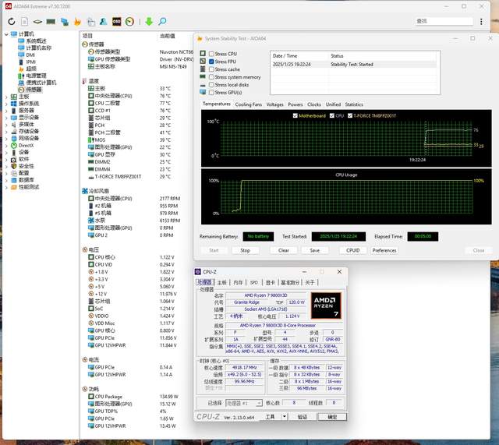The height and width of the screenshot is (445, 499).
Task: Select 性能测试 in the sidebar tree
Action: pyautogui.click(x=29, y=187)
